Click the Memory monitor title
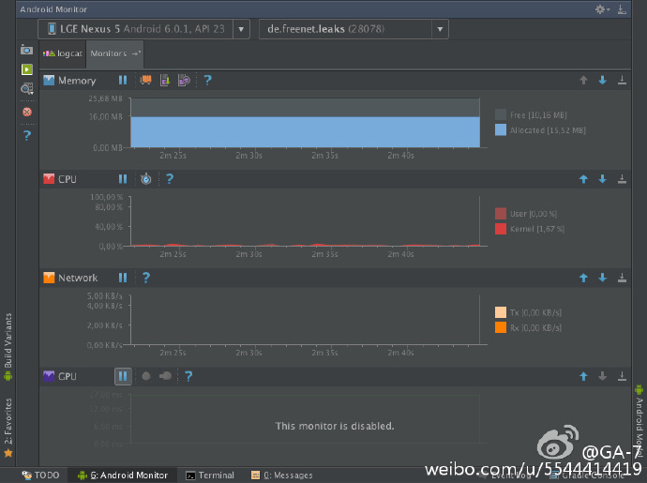Viewport: 647px width, 483px height. point(77,80)
